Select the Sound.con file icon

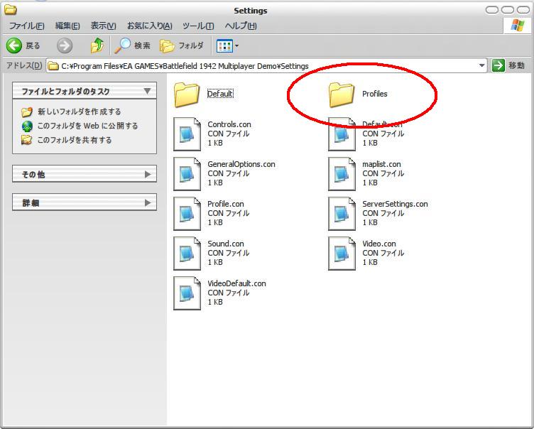[x=187, y=254]
